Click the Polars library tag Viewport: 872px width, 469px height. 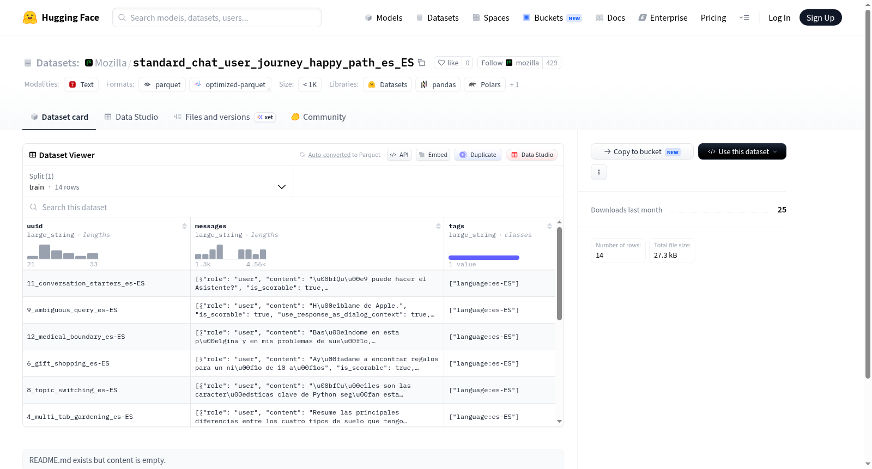click(485, 84)
